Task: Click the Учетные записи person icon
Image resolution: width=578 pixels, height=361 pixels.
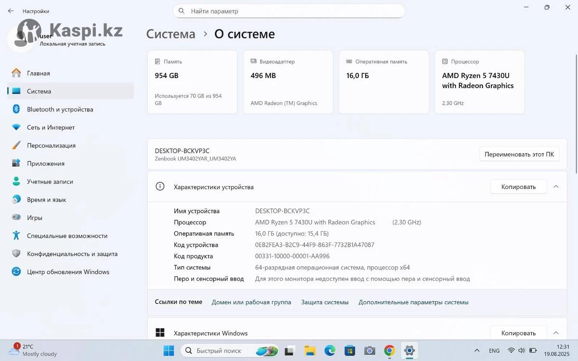Action: [x=16, y=182]
